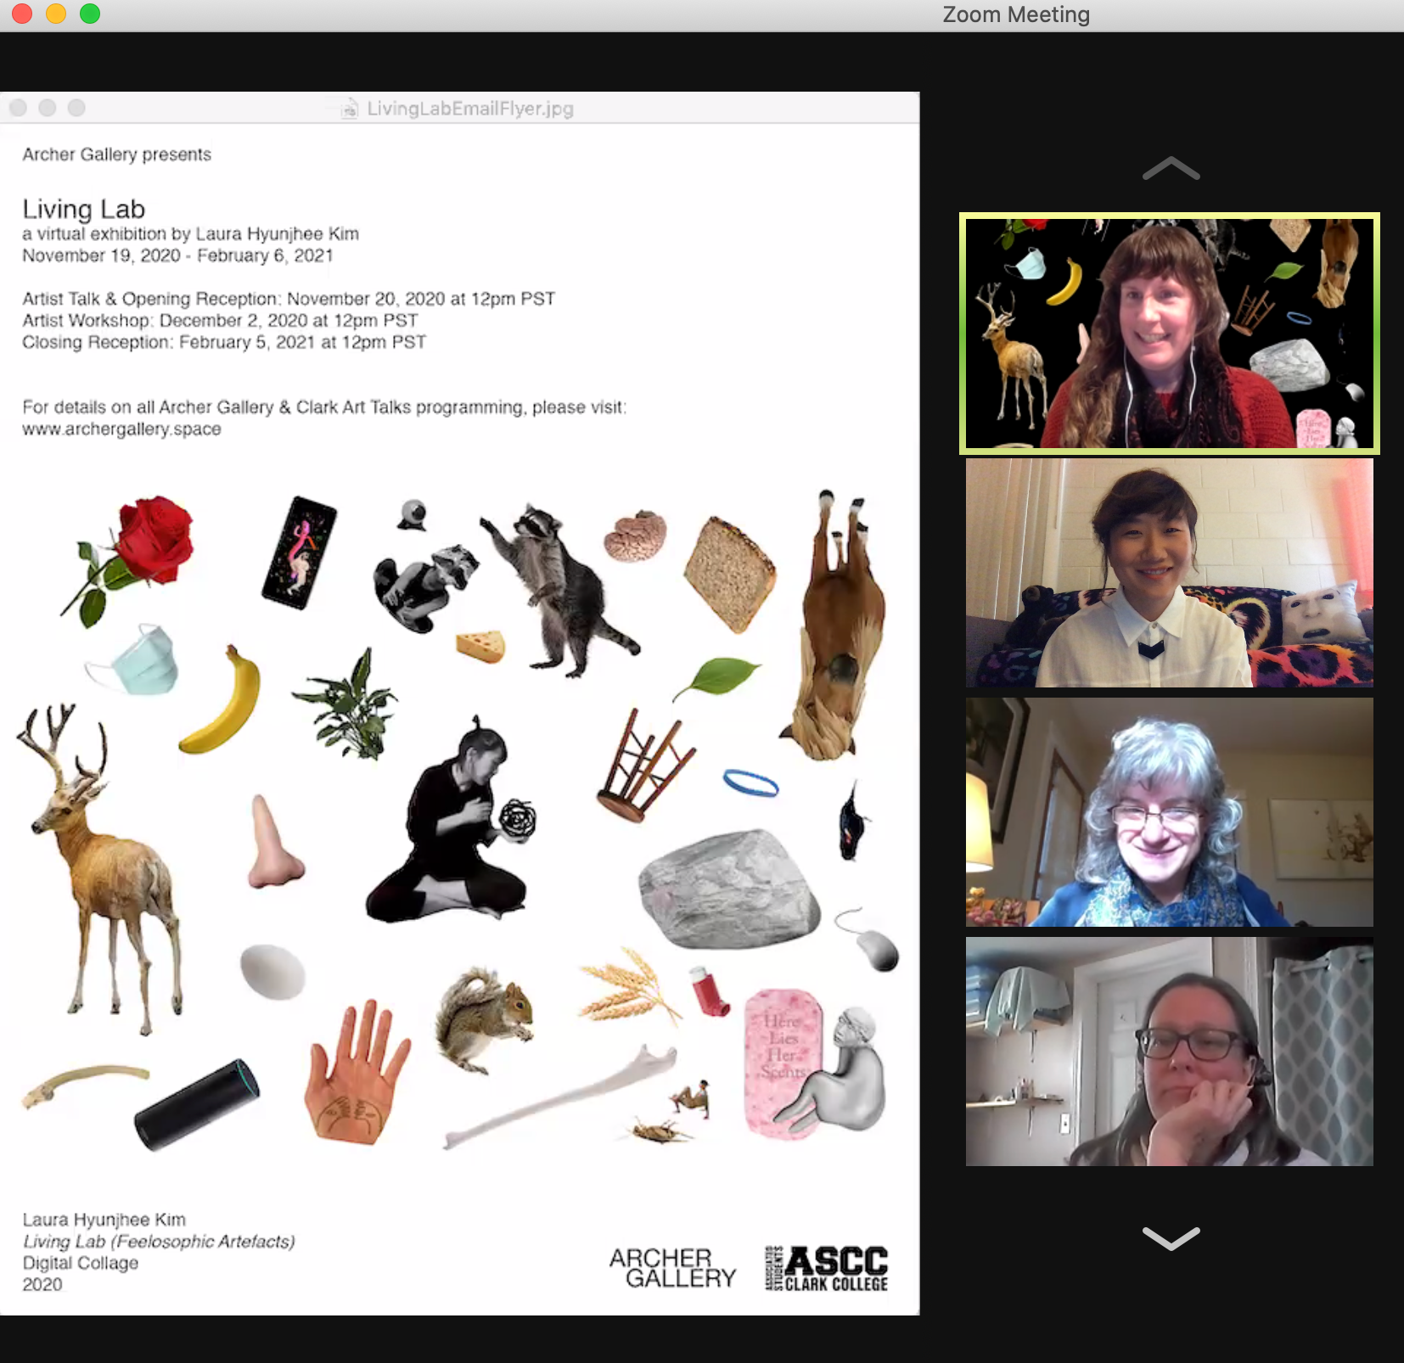This screenshot has width=1404, height=1363.
Task: Click the Artist Talk & Opening Reception line
Action: click(289, 299)
